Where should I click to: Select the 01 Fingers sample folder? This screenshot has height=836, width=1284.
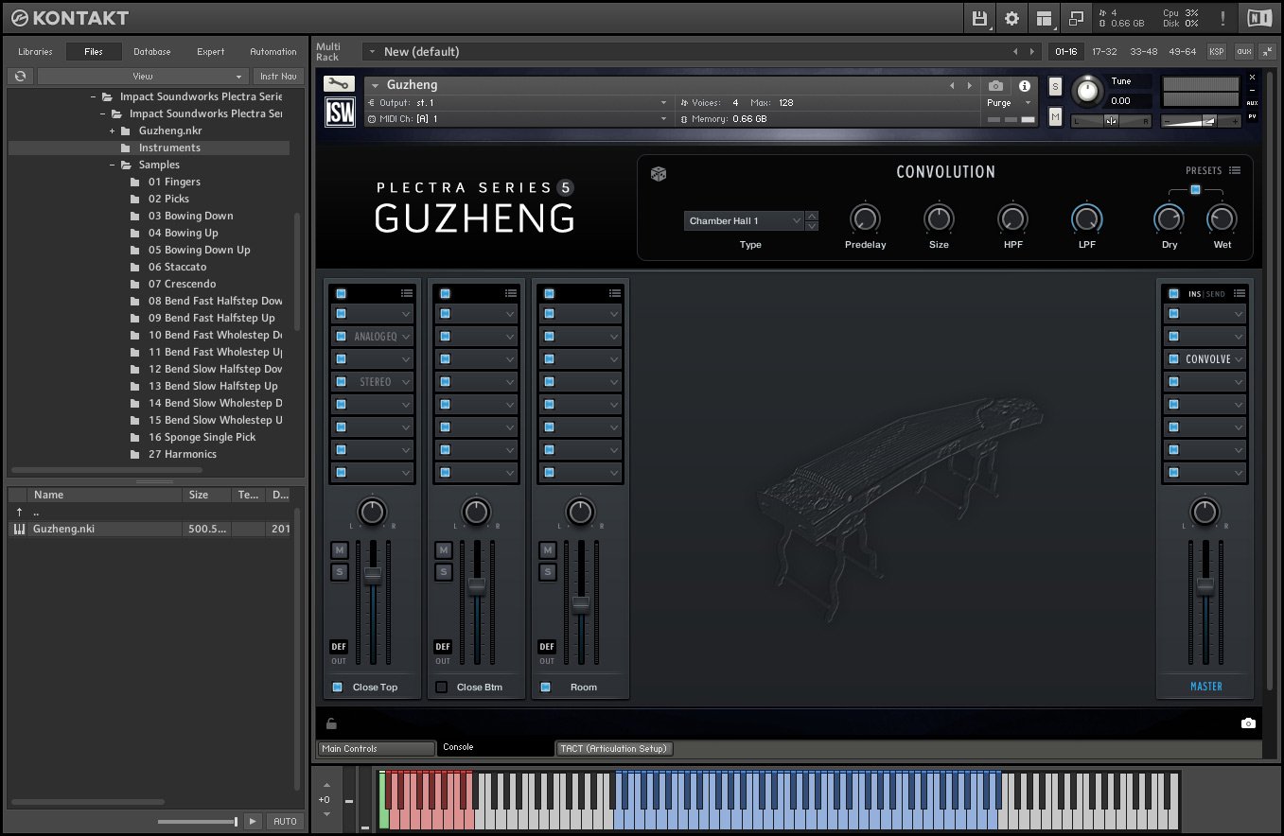(174, 182)
